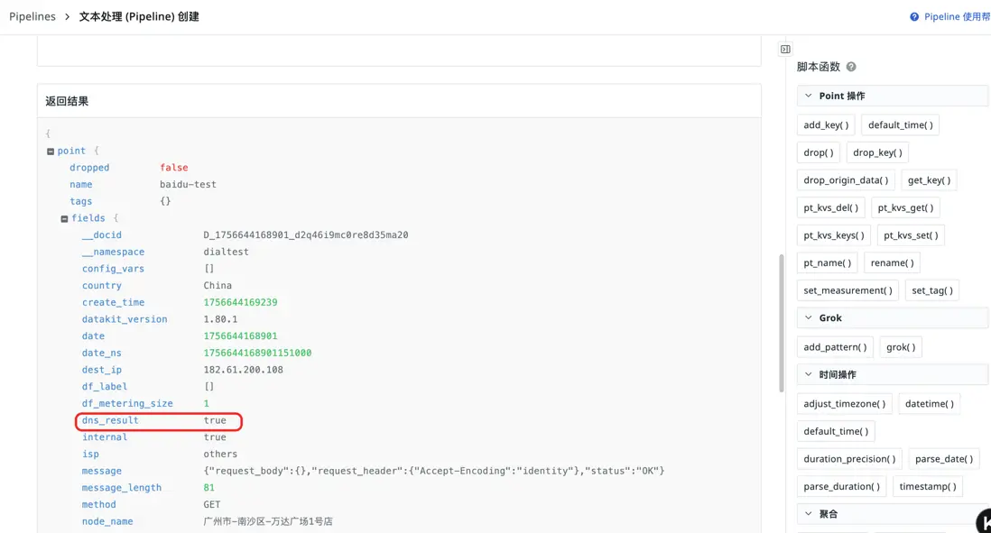Insert the pt_kvs_del() function

[x=830, y=207]
